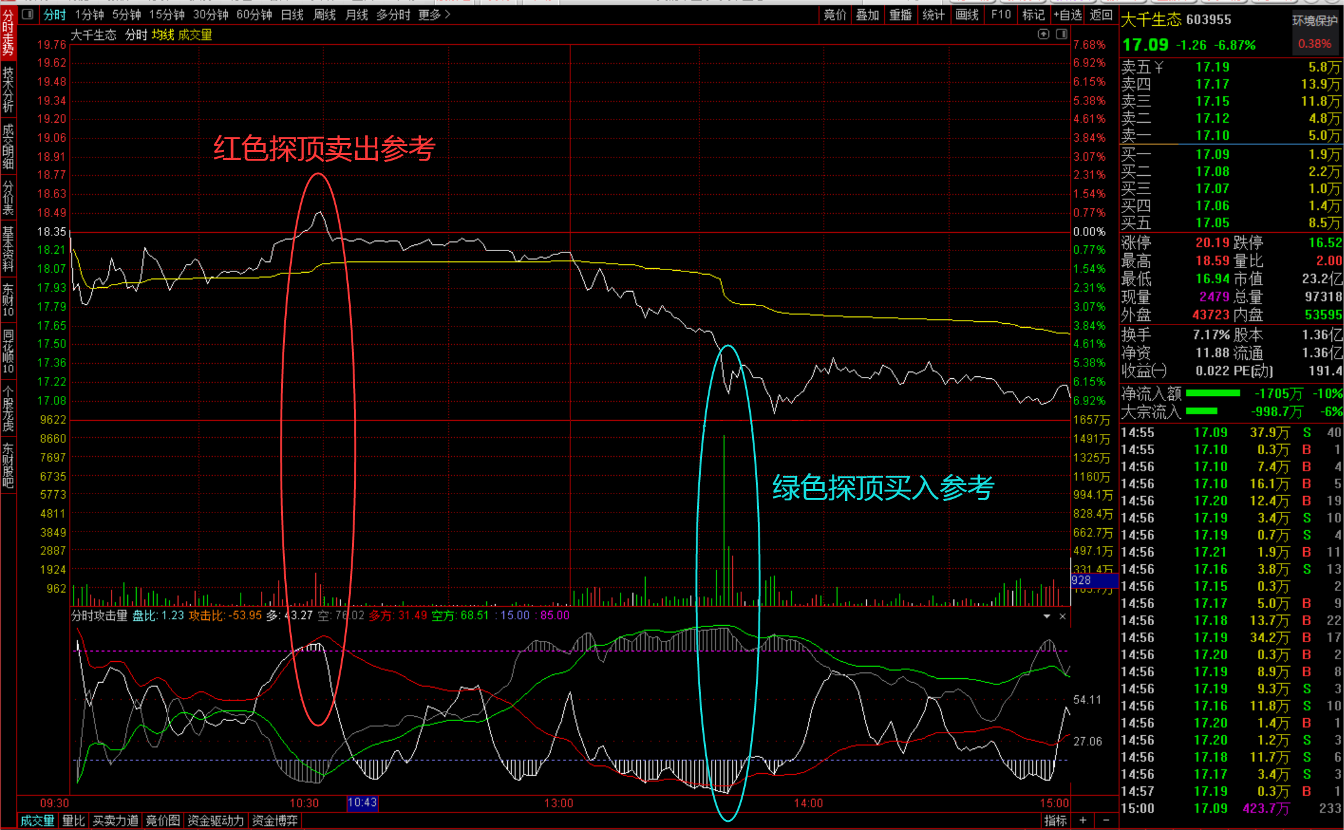Screen dimensions: 1344x830
Task: Open the 统计 statistics tool
Action: pyautogui.click(x=934, y=15)
